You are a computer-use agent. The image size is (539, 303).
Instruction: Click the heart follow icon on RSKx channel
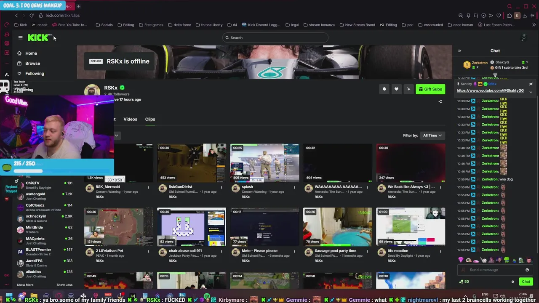tap(396, 89)
